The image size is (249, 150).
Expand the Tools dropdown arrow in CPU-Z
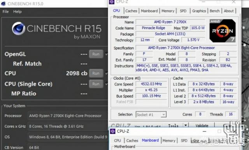click(186, 125)
